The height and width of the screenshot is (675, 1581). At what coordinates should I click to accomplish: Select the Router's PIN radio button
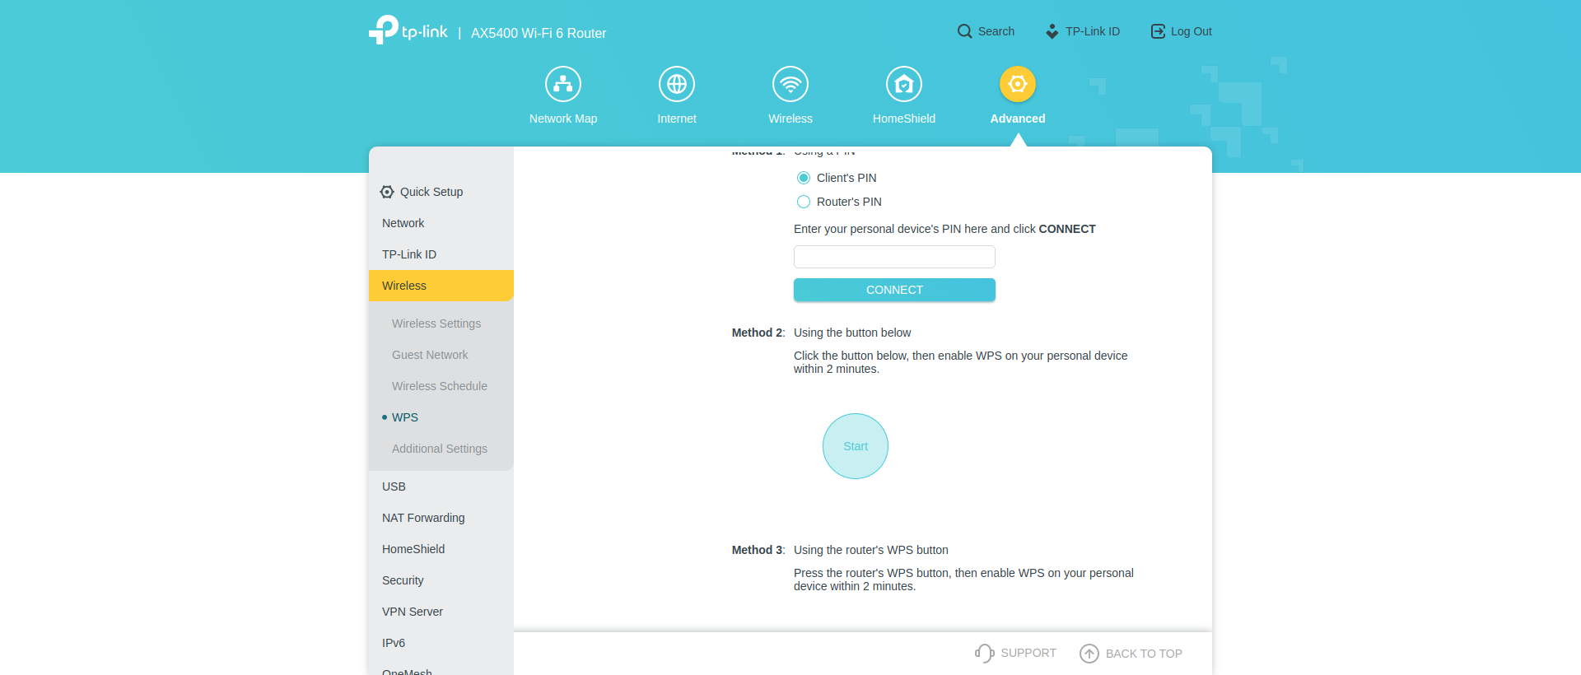coord(804,202)
